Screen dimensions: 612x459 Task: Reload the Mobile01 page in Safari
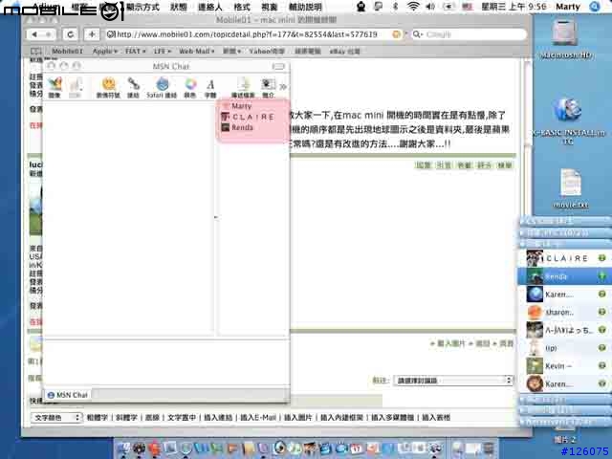tap(70, 34)
